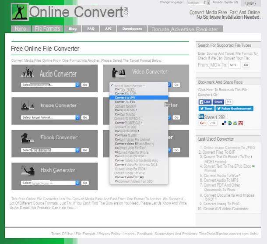The image size is (267, 244).
Task: Open the File Formats tab
Action: coord(48,28)
